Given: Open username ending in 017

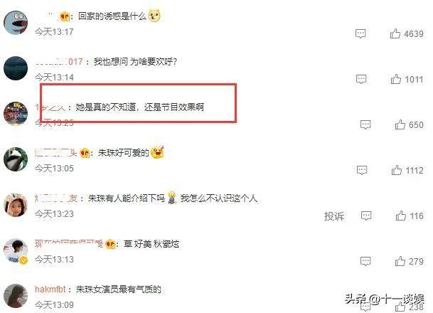Looking at the screenshot, I should pos(58,61).
